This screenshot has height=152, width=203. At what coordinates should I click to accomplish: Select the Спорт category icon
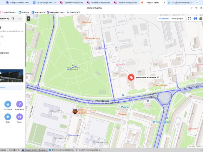pos(20,117)
